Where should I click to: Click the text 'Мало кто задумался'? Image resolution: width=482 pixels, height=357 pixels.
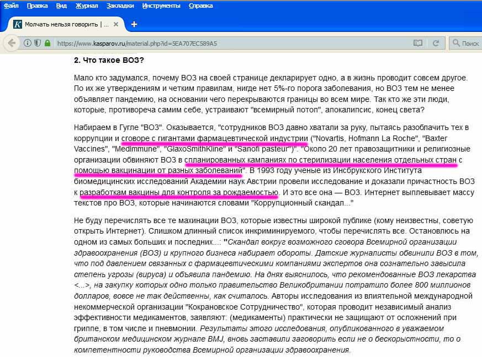111,78
